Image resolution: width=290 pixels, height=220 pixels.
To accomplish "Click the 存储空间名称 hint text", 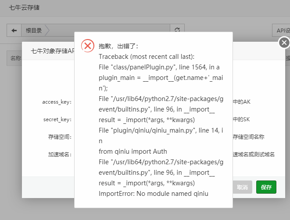I will 248,137.
